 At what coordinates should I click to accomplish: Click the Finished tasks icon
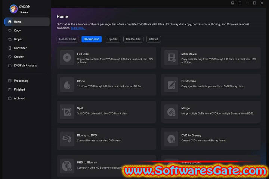click(x=10, y=89)
